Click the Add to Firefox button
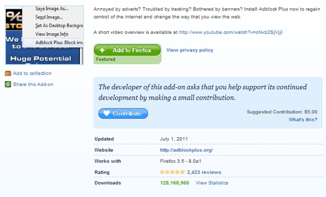This screenshot has height=197, width=326. [x=127, y=50]
